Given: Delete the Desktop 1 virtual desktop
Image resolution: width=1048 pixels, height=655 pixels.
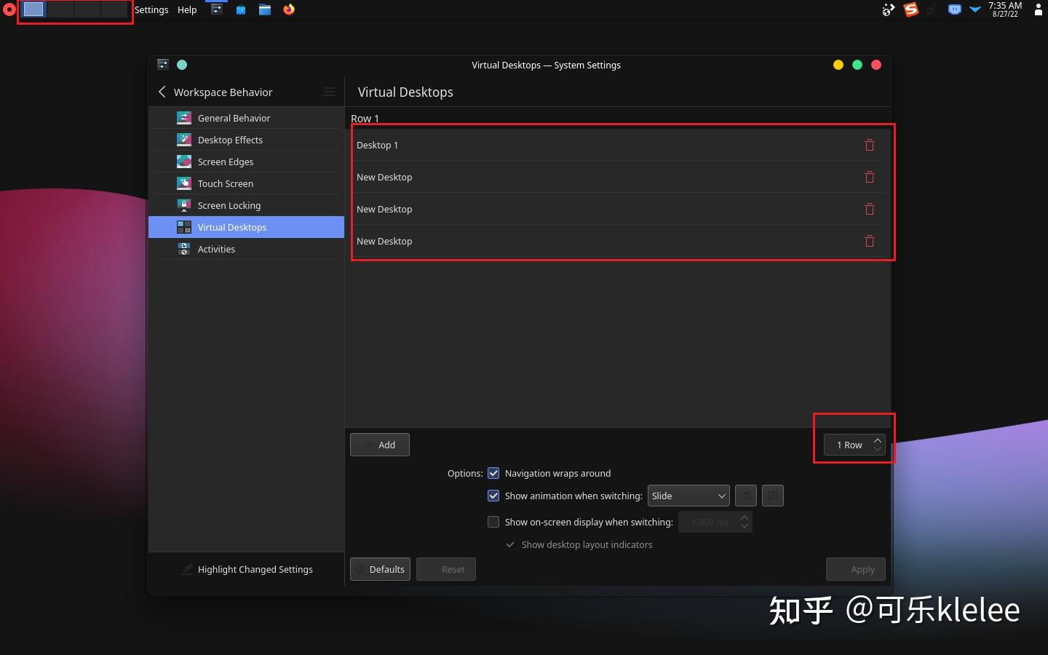Looking at the screenshot, I should [869, 145].
